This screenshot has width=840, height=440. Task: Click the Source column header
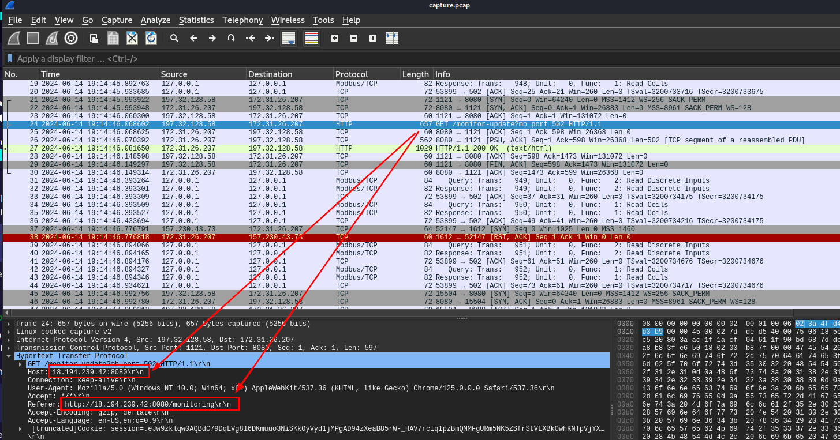click(174, 74)
